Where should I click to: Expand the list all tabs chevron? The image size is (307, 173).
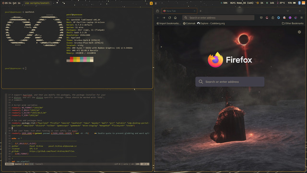pyautogui.click(x=288, y=11)
